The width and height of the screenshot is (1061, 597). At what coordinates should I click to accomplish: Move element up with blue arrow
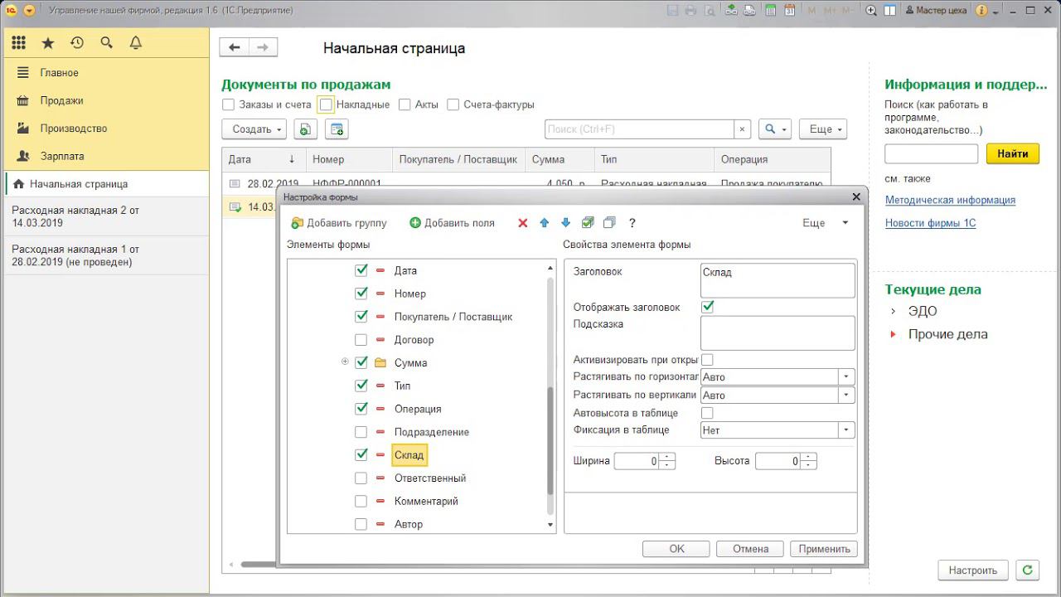pos(545,223)
